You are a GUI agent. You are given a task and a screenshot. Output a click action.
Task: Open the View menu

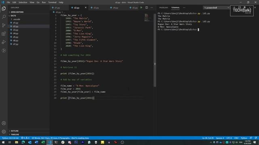tap(32, 2)
